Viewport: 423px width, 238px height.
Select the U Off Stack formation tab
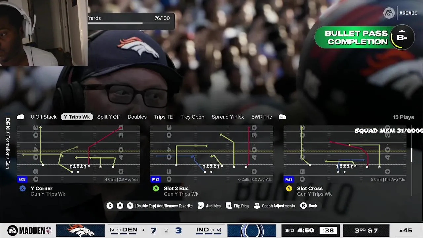pos(44,117)
